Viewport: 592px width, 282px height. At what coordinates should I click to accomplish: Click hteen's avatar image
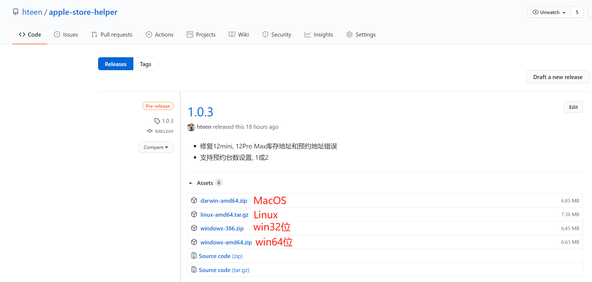pos(191,127)
